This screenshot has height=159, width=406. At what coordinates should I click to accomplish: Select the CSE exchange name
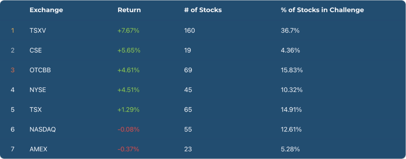36,51
